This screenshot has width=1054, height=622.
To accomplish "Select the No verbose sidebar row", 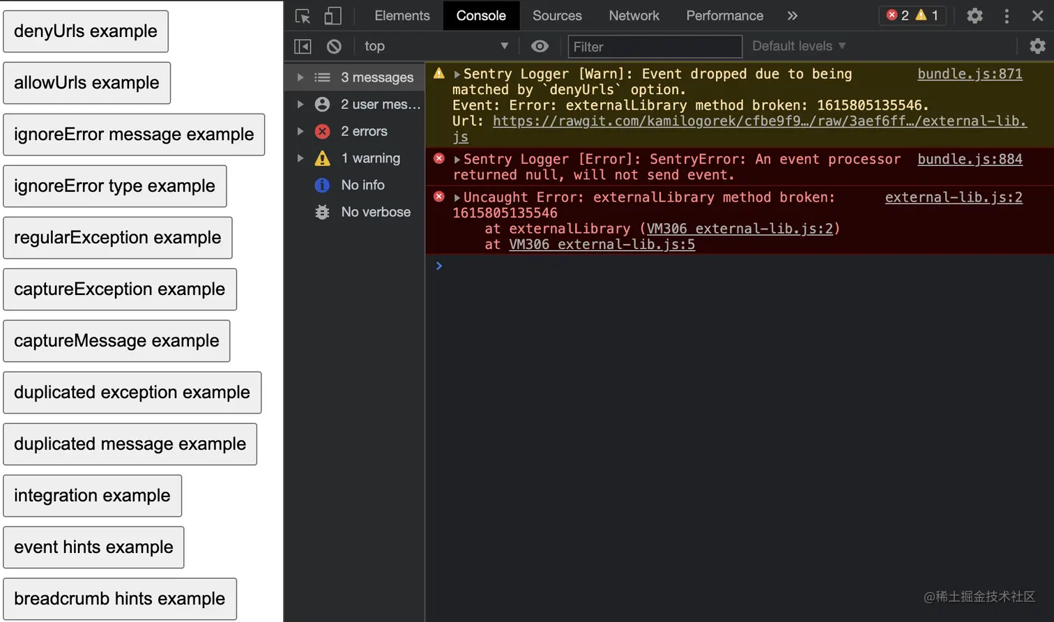I will tap(355, 212).
